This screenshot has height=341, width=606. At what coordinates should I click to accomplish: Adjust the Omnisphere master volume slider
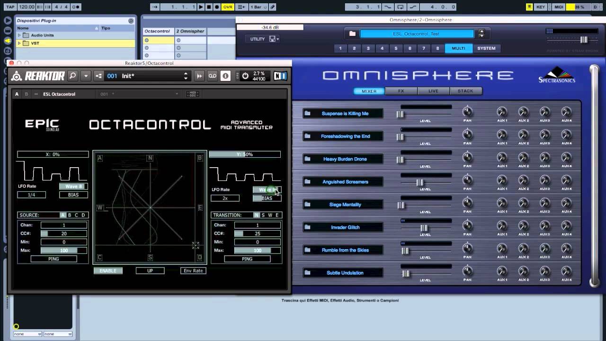[584, 40]
